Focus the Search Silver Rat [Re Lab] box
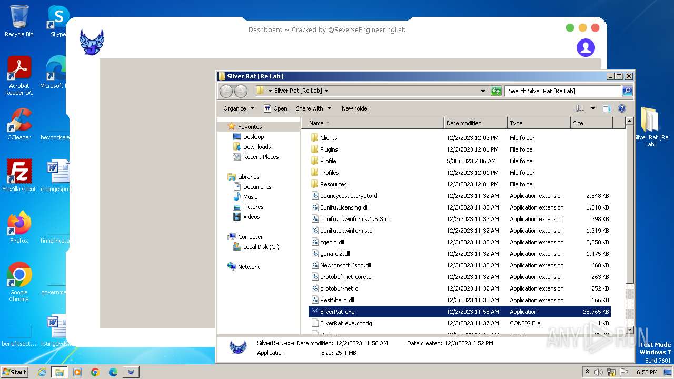This screenshot has height=379, width=674. pyautogui.click(x=563, y=91)
